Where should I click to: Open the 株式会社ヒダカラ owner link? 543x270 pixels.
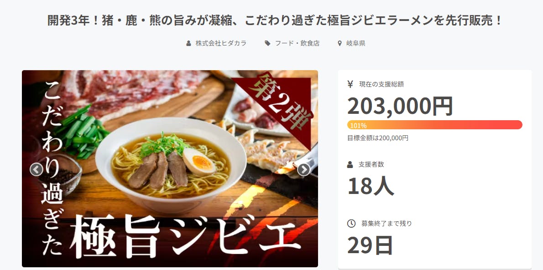click(x=221, y=43)
